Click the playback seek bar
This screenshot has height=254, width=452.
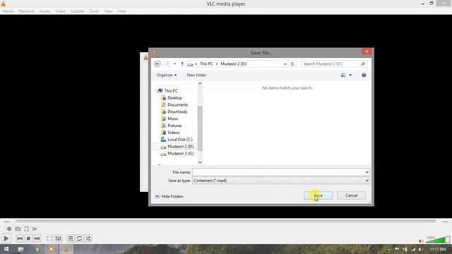tap(226, 221)
